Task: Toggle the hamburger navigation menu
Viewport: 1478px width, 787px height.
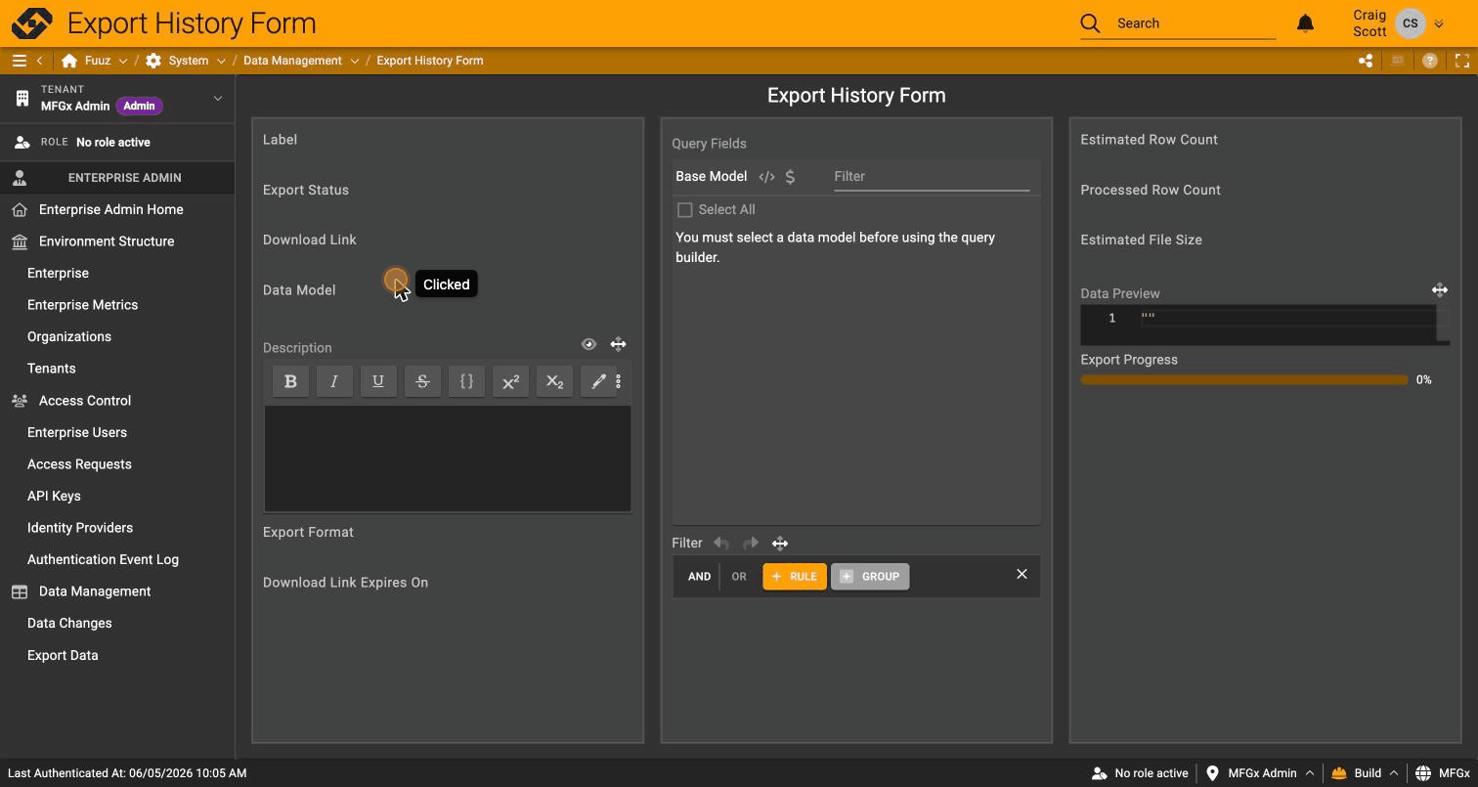Action: [19, 61]
